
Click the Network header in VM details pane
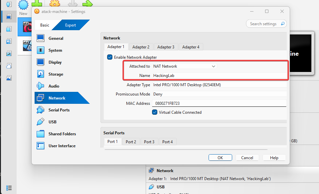165,171
